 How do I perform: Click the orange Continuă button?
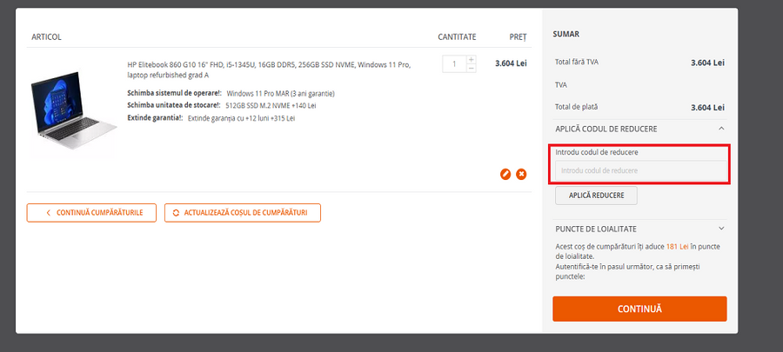[x=639, y=309]
